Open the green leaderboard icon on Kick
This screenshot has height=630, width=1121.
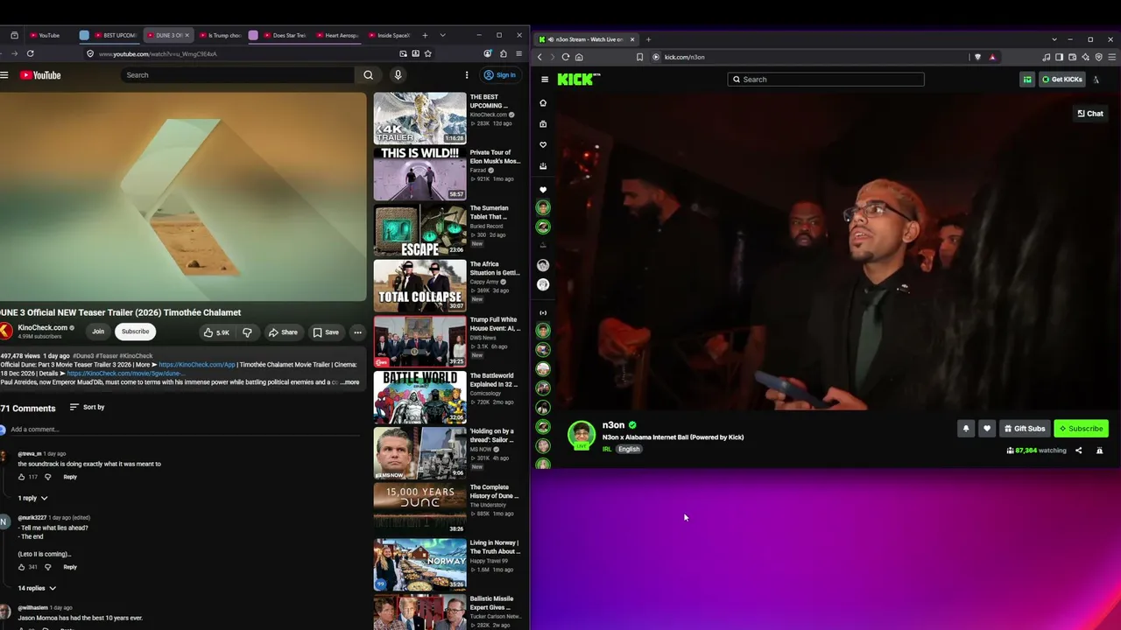[x=1027, y=80]
